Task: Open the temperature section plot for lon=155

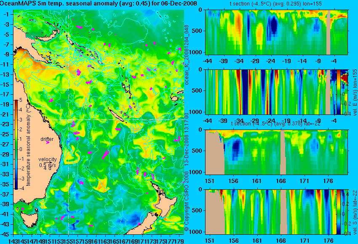Action: 277,32
